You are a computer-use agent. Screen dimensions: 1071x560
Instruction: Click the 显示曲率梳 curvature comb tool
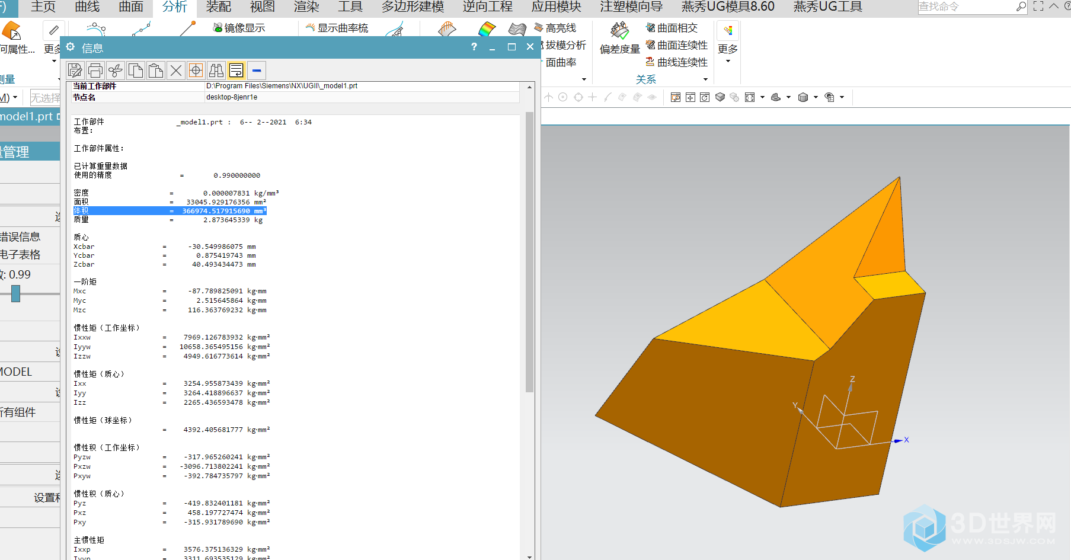click(x=337, y=28)
